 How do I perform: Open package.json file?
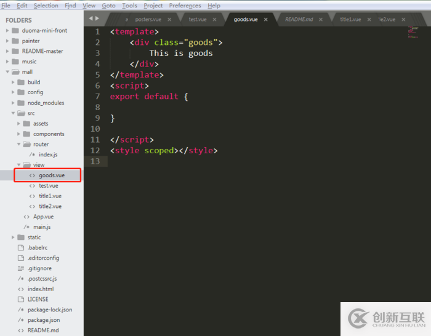pyautogui.click(x=44, y=320)
